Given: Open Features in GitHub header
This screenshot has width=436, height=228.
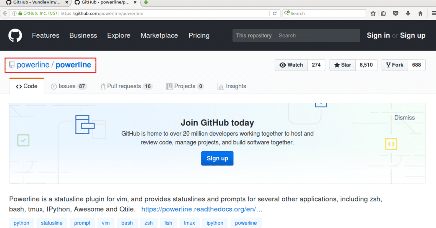Looking at the screenshot, I should point(46,36).
